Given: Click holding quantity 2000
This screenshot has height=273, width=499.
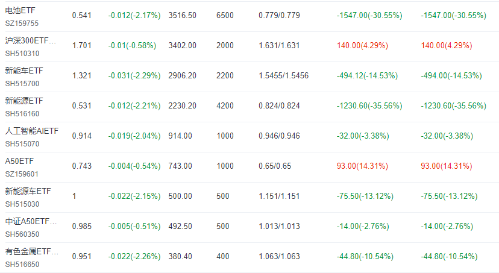Looking at the screenshot, I should [225, 46].
